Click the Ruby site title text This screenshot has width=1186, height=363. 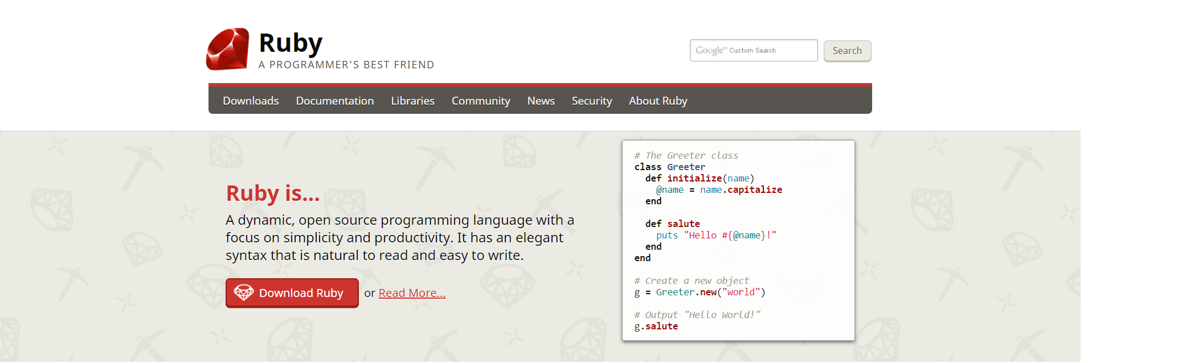291,43
